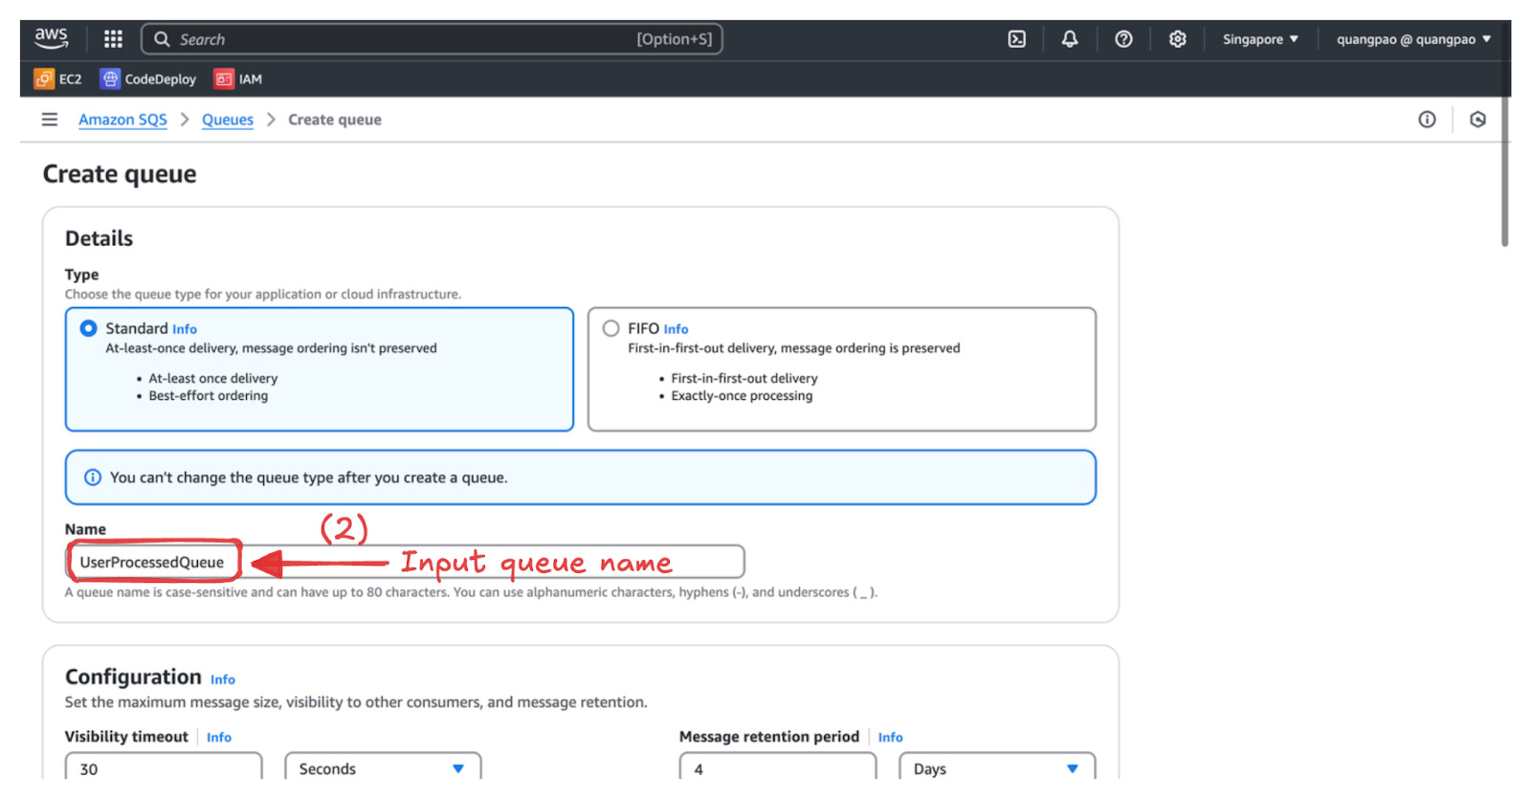Click the CodeDeploy shortcut icon

(x=110, y=78)
